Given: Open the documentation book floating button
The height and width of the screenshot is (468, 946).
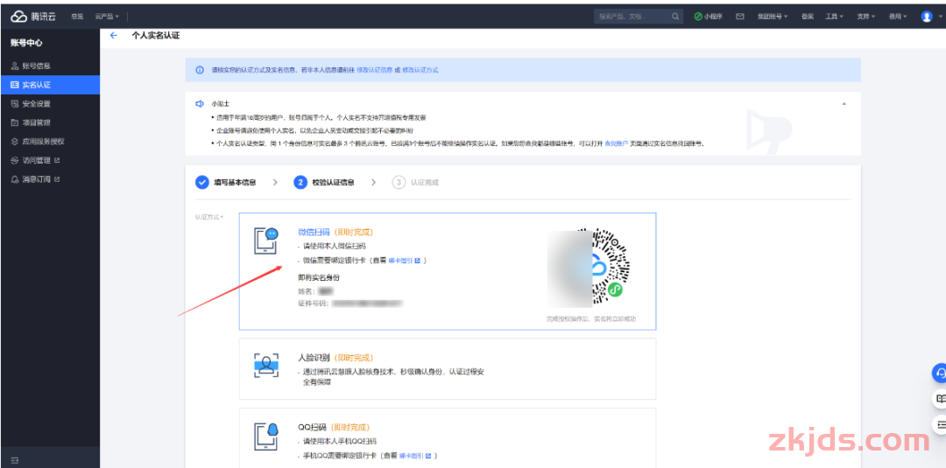Looking at the screenshot, I should [939, 399].
